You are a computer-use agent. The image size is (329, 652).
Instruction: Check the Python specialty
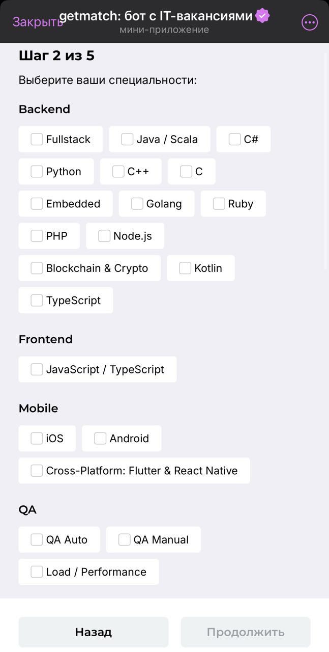tap(36, 171)
